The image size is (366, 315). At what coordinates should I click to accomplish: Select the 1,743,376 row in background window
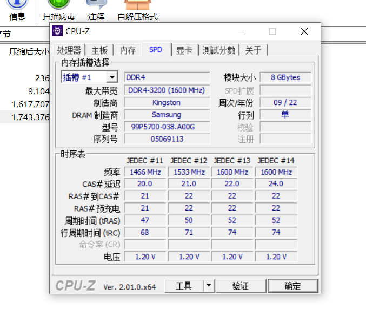tap(25, 117)
